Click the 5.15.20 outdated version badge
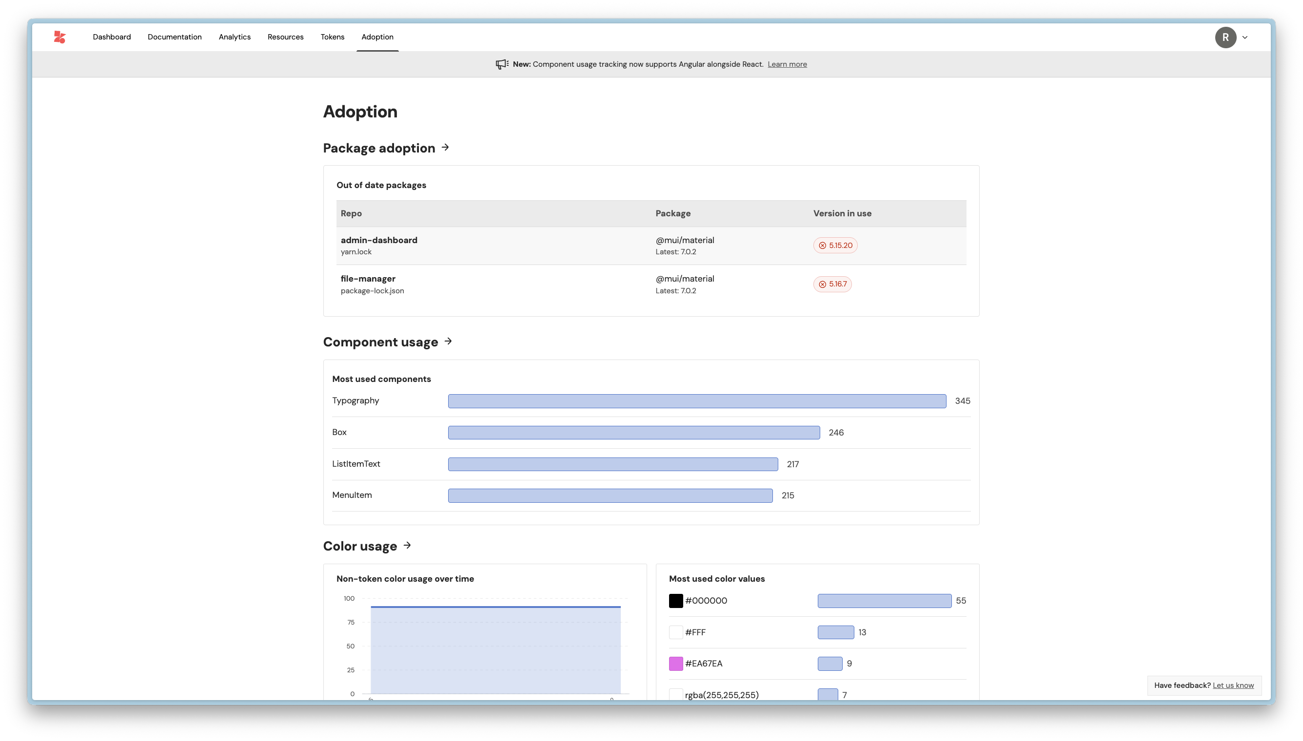Screen dimensions: 1303x741 (x=835, y=246)
